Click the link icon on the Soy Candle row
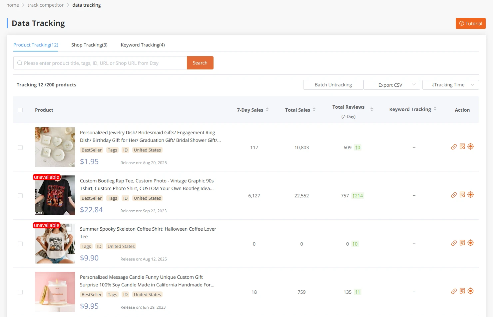The image size is (493, 317). (454, 291)
